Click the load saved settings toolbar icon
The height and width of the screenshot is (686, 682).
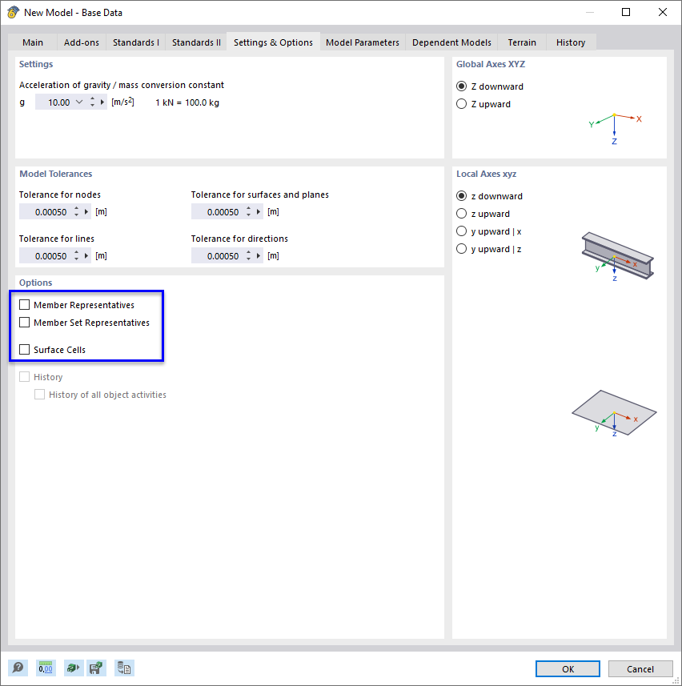(x=71, y=668)
